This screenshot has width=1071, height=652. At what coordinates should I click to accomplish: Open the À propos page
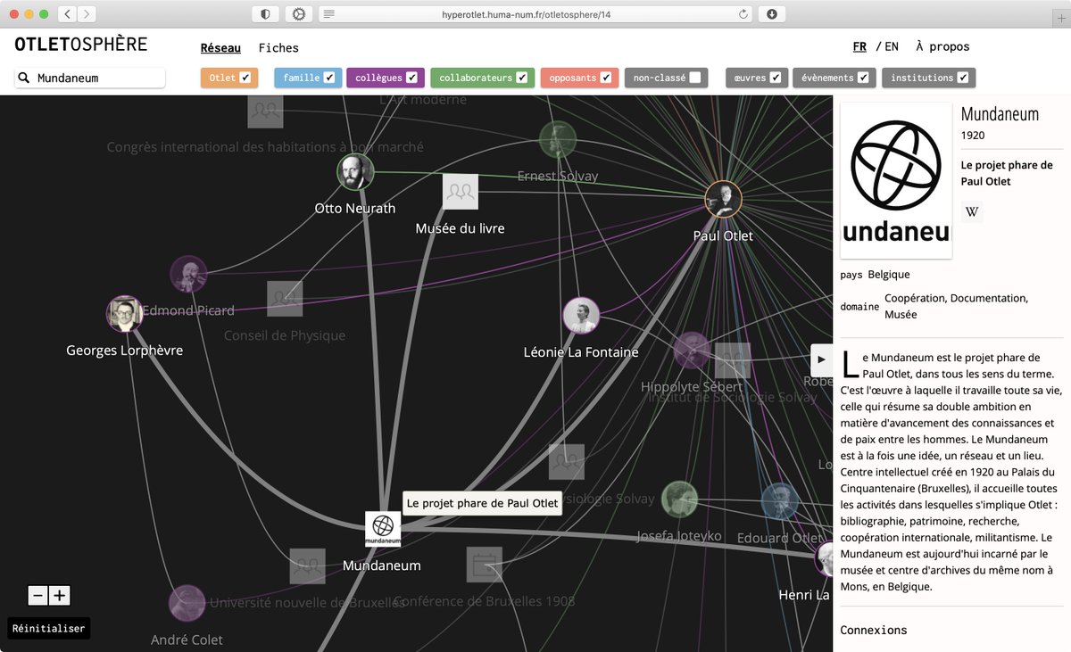[x=942, y=47]
